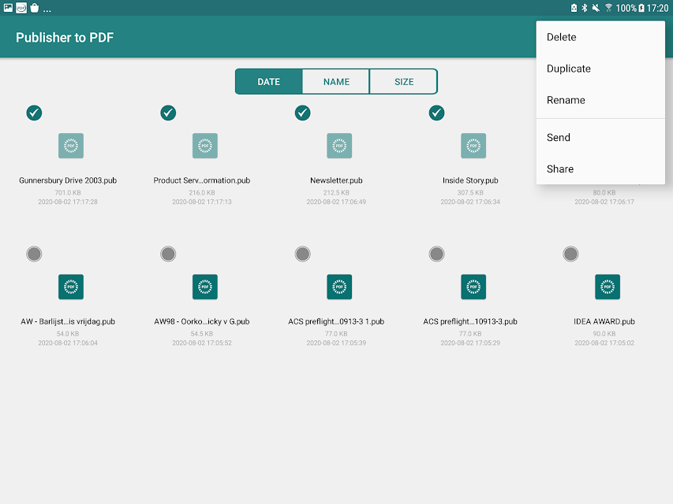Viewport: 673px width, 504px height.
Task: Tap the muted sound status icon
Action: coord(596,8)
